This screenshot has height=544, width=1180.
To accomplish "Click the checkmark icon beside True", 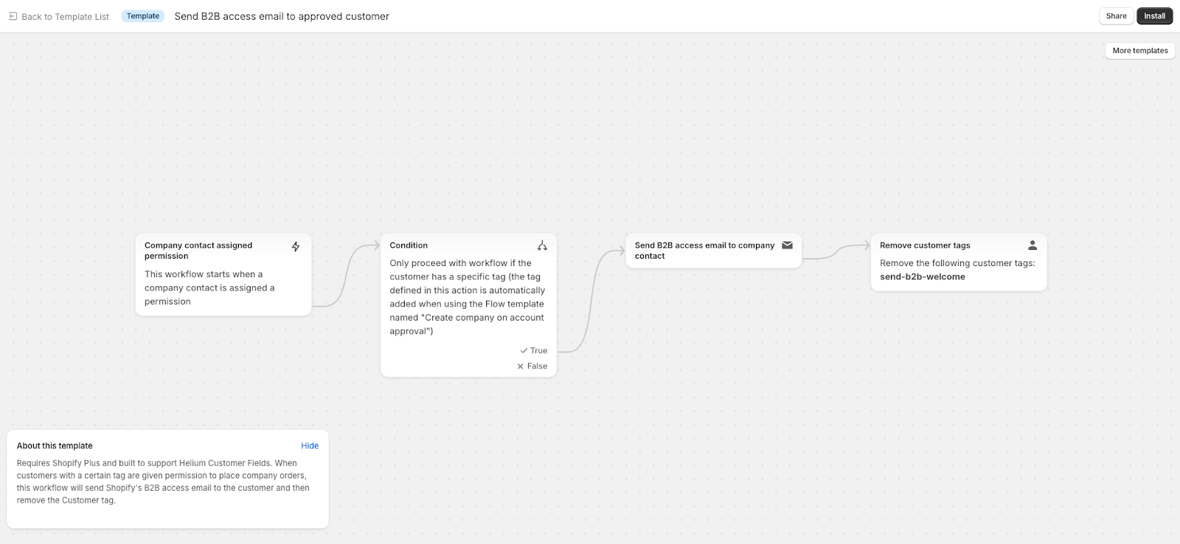I will [524, 350].
